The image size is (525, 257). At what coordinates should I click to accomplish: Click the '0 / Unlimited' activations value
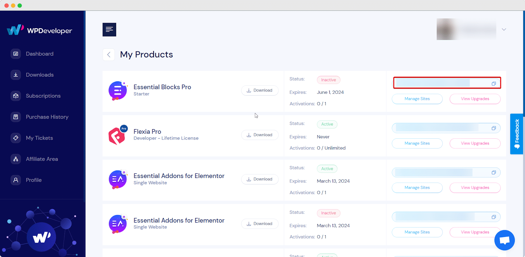coord(331,148)
